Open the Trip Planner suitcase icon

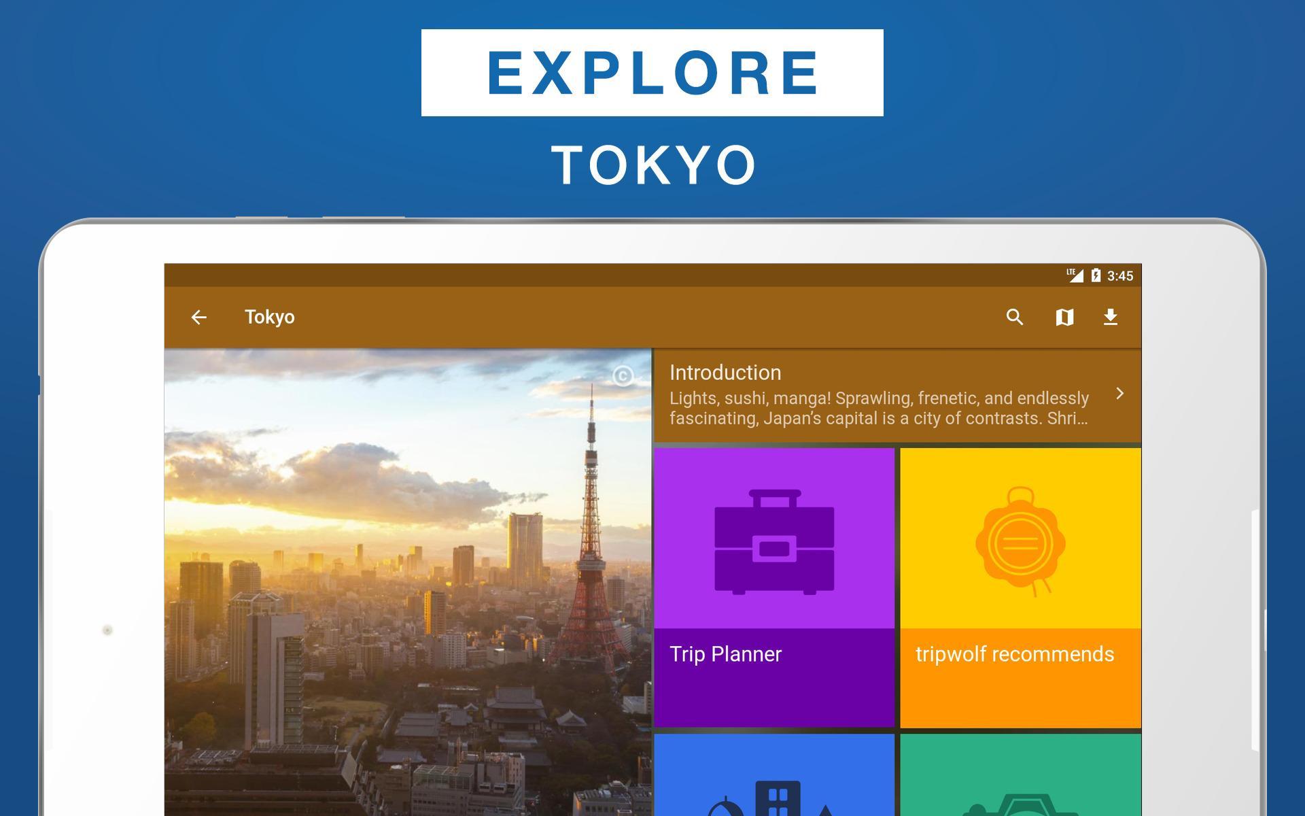(774, 542)
